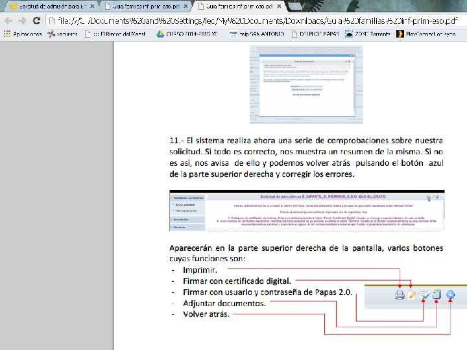This screenshot has width=467, height=350.
Task: Reload the page with refresh icon
Action: (x=36, y=20)
